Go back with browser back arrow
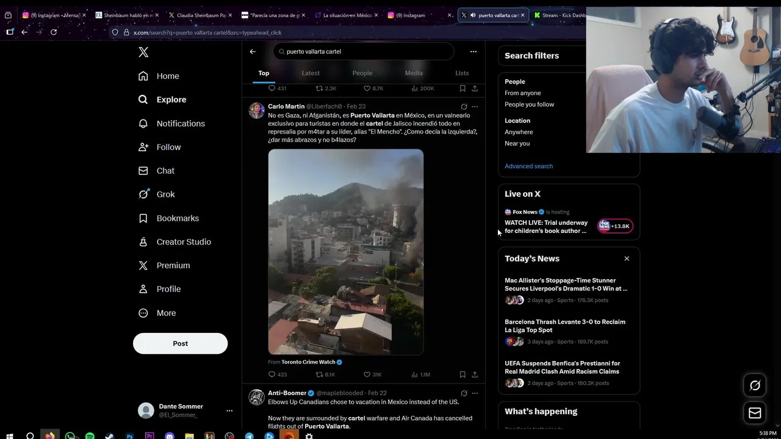Image resolution: width=781 pixels, height=439 pixels. [24, 32]
